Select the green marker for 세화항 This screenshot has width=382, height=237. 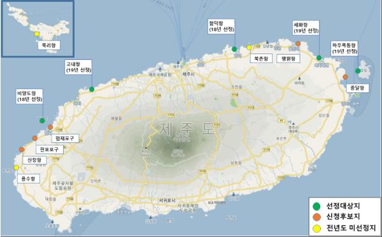[x=319, y=58]
